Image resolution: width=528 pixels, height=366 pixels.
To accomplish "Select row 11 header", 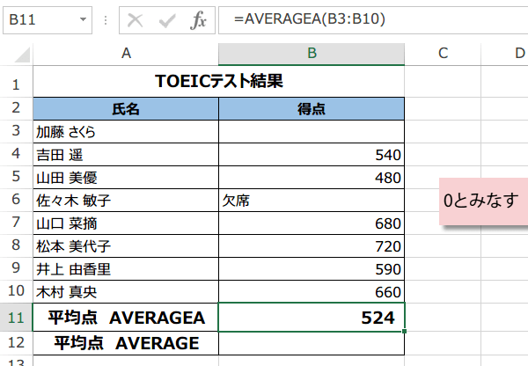I will pos(16,318).
